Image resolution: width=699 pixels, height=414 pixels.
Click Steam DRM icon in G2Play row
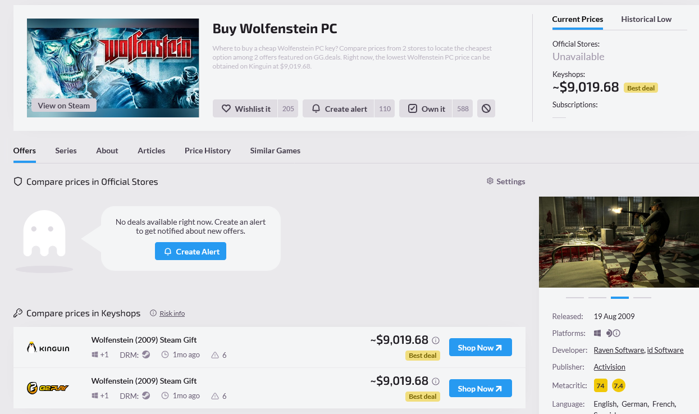point(146,396)
